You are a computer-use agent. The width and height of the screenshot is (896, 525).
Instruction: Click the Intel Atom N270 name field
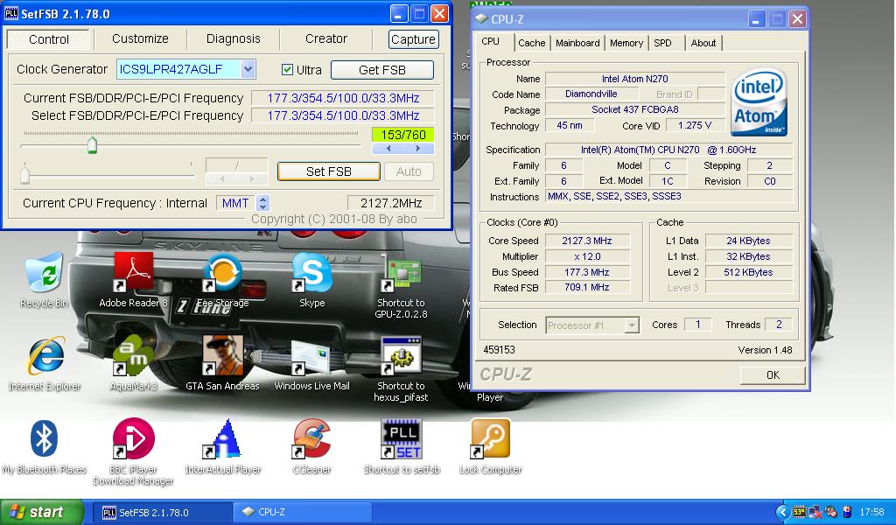pyautogui.click(x=635, y=79)
